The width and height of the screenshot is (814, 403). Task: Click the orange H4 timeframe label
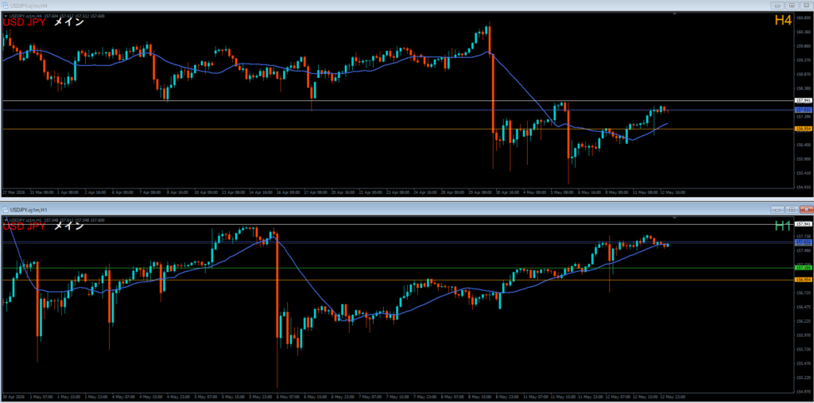point(783,21)
